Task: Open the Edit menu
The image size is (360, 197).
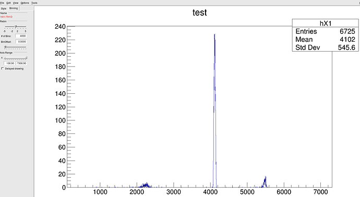Action: pyautogui.click(x=9, y=3)
